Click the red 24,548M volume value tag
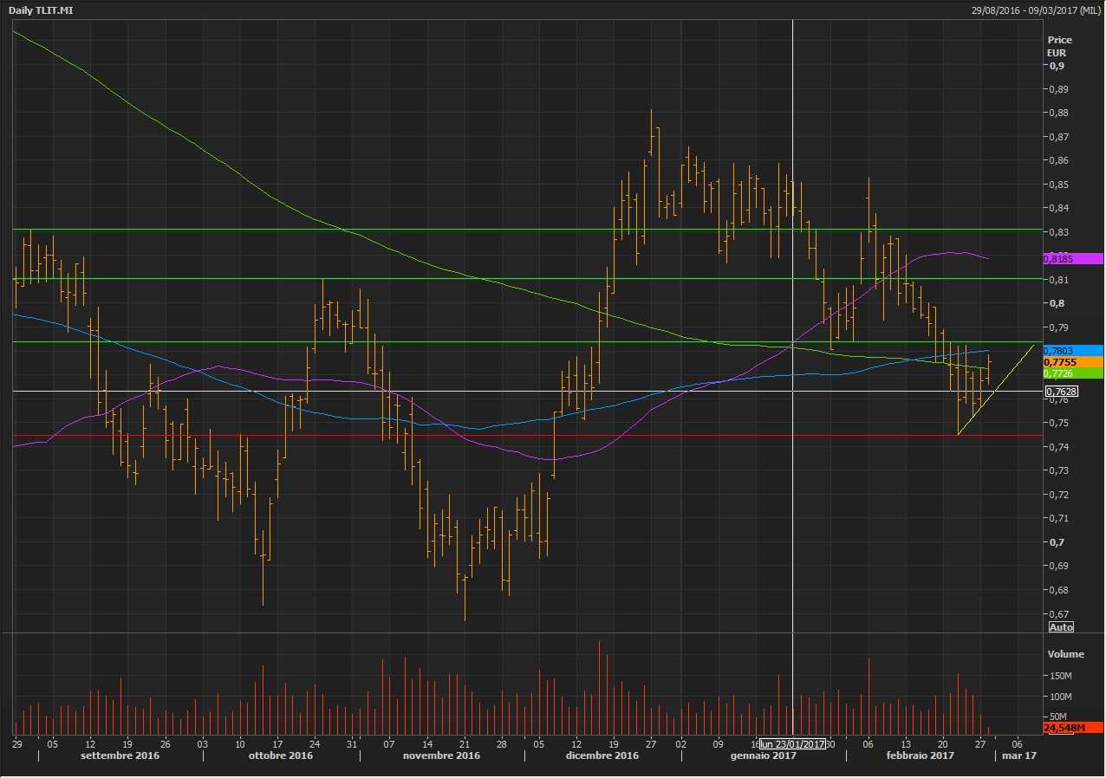Viewport: 1106px width, 778px height. click(1072, 728)
